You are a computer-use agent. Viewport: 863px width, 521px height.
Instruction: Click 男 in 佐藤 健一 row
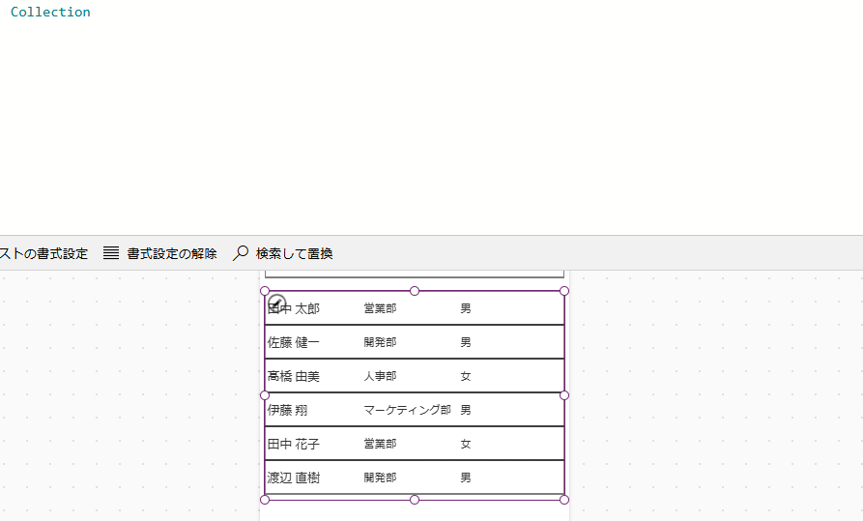(x=466, y=342)
